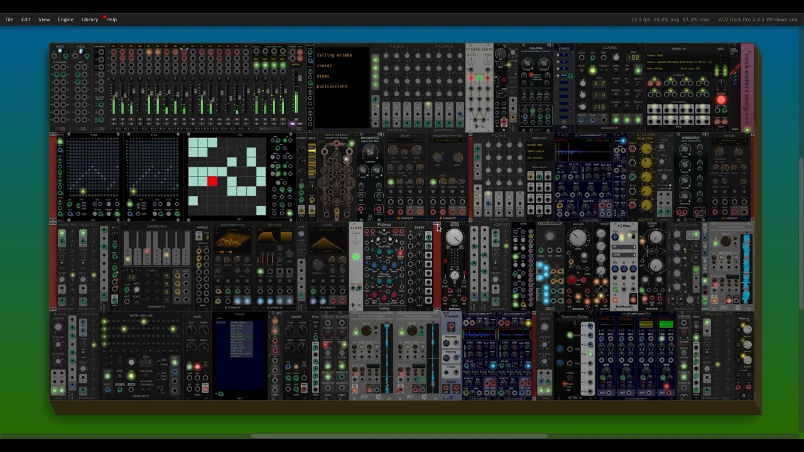Open the Library menu
The image size is (804, 452).
[x=90, y=19]
